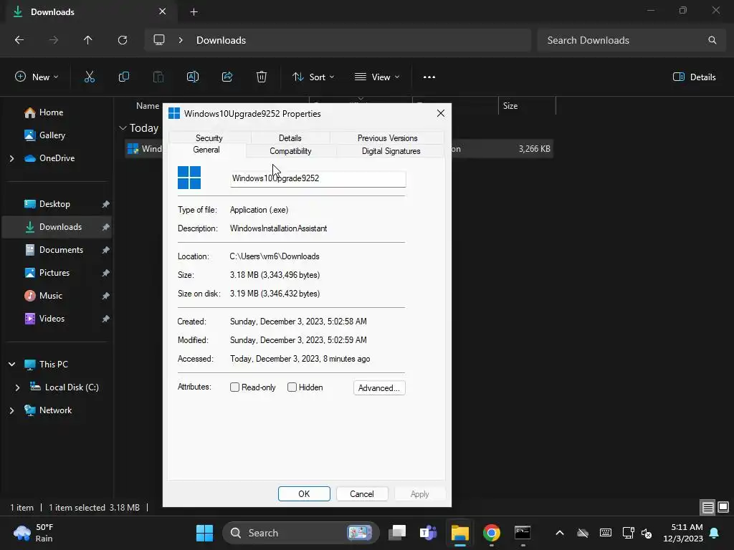Open the Digital Signatures tab
734x550 pixels.
coord(391,151)
